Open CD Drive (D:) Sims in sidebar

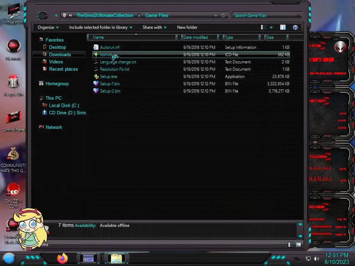click(x=68, y=113)
